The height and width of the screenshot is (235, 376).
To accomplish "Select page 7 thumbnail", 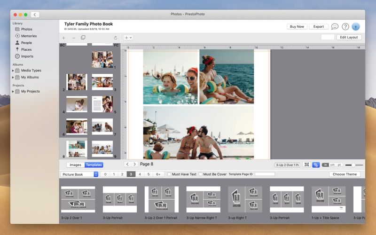I will pos(102,126).
